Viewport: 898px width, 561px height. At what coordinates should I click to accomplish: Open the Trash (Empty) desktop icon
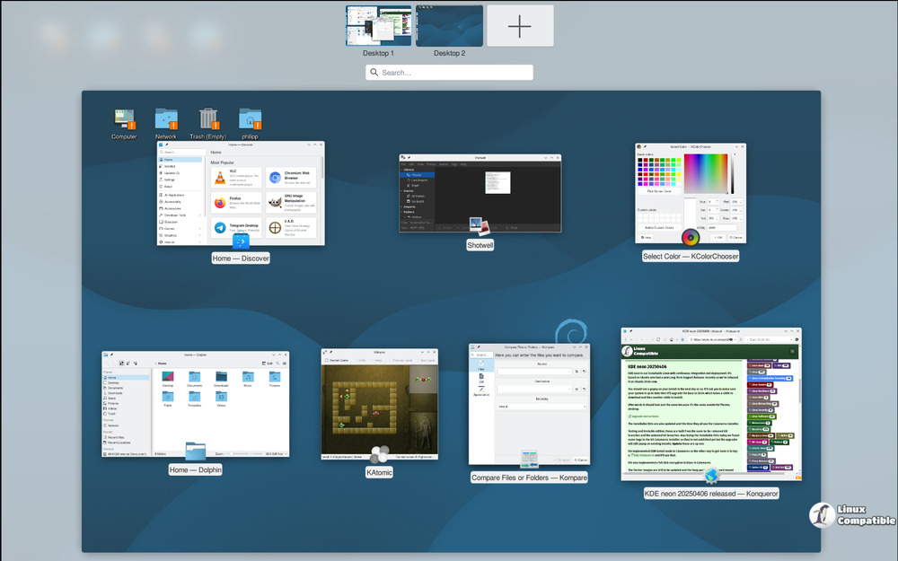coord(208,119)
